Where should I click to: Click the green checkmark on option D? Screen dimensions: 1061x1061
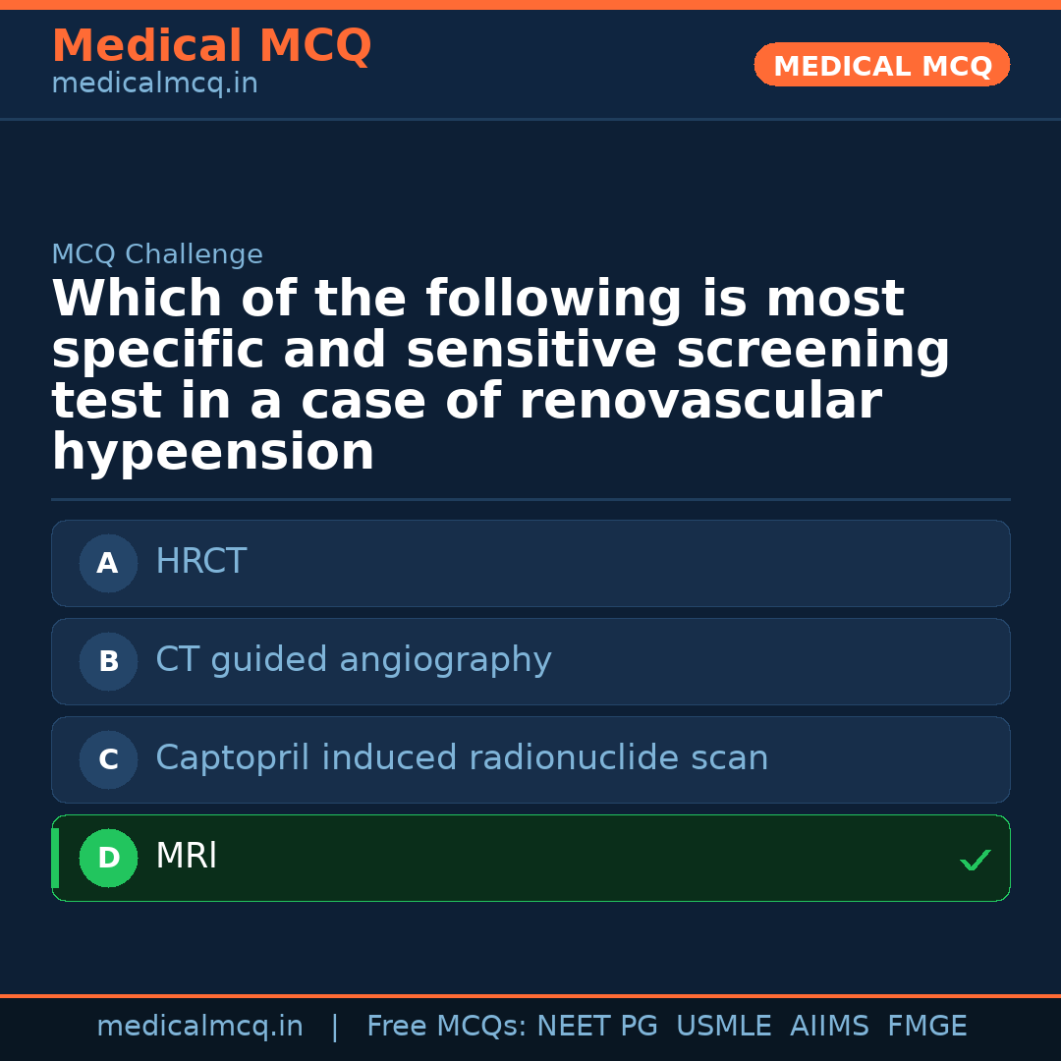point(976,861)
